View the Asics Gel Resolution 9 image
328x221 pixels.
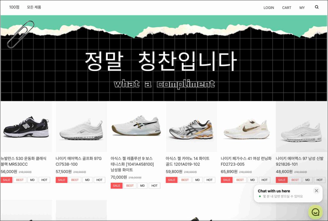136,127
